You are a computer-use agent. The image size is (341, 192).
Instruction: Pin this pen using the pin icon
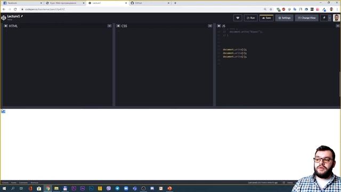324,18
